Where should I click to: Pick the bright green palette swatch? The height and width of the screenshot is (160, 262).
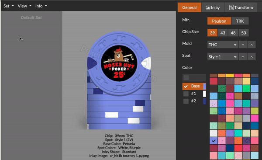246,89
